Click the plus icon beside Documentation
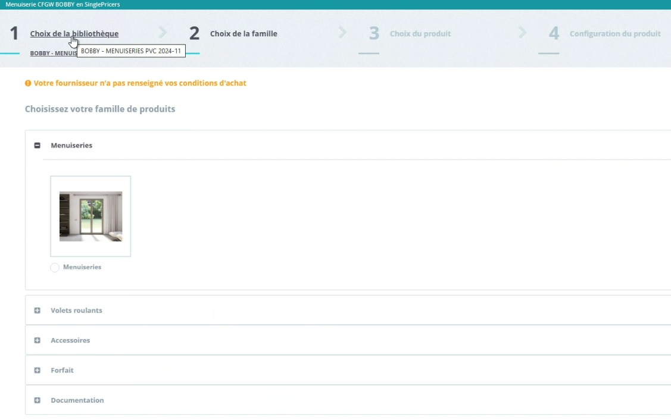The image size is (671, 420). tap(38, 400)
